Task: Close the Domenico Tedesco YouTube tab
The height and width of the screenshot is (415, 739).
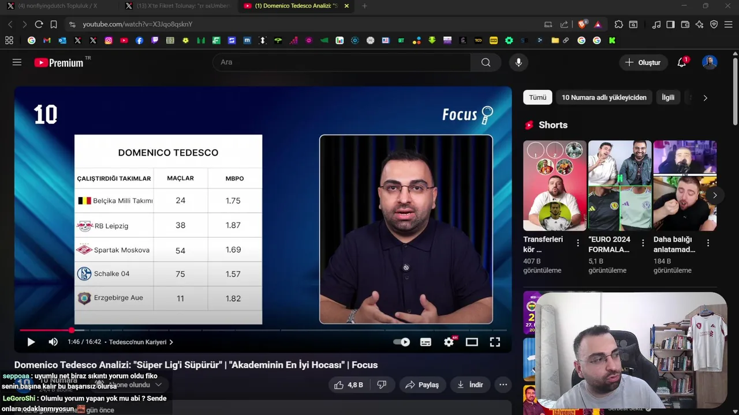Action: pos(346,6)
